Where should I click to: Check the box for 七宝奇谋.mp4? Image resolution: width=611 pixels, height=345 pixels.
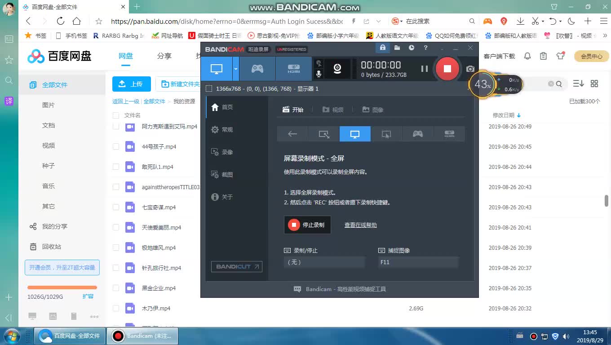[116, 207]
